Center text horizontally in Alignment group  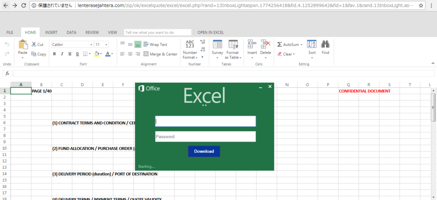[x=130, y=54]
